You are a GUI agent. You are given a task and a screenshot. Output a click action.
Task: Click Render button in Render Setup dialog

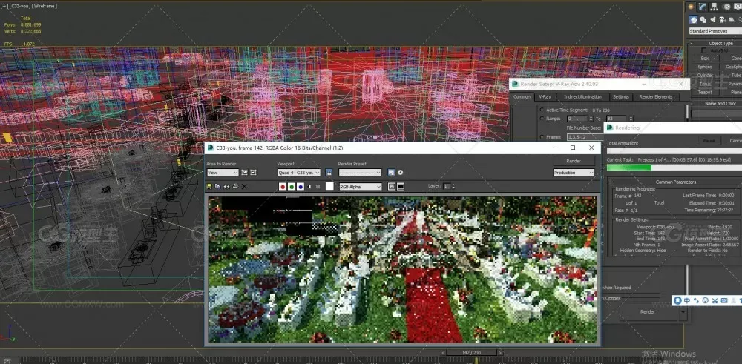[647, 312]
